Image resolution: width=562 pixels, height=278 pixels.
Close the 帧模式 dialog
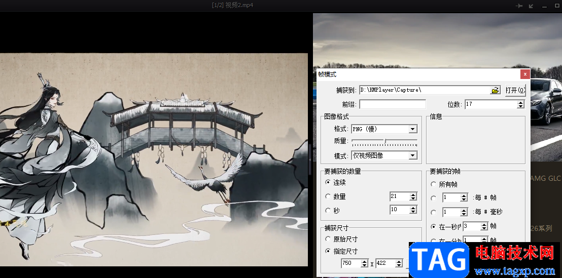[525, 74]
